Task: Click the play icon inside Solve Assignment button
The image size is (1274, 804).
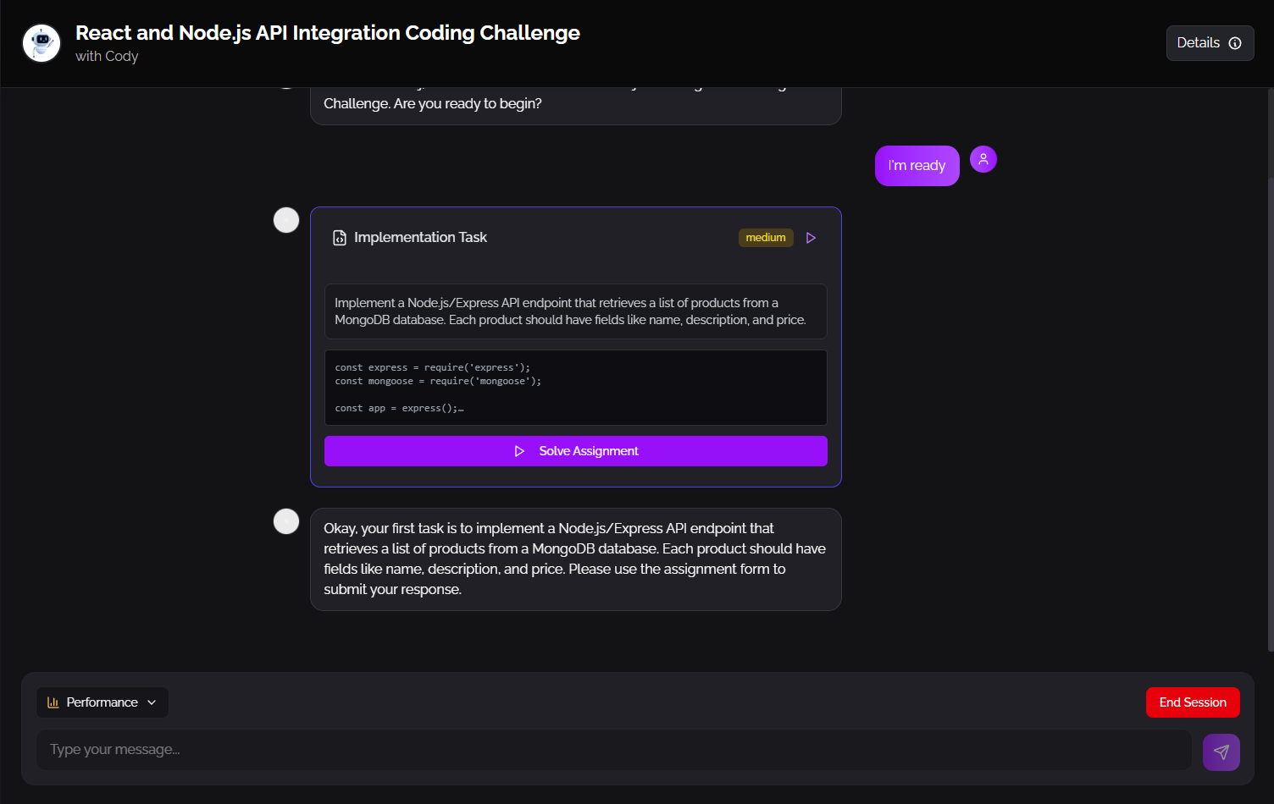Action: click(x=519, y=451)
